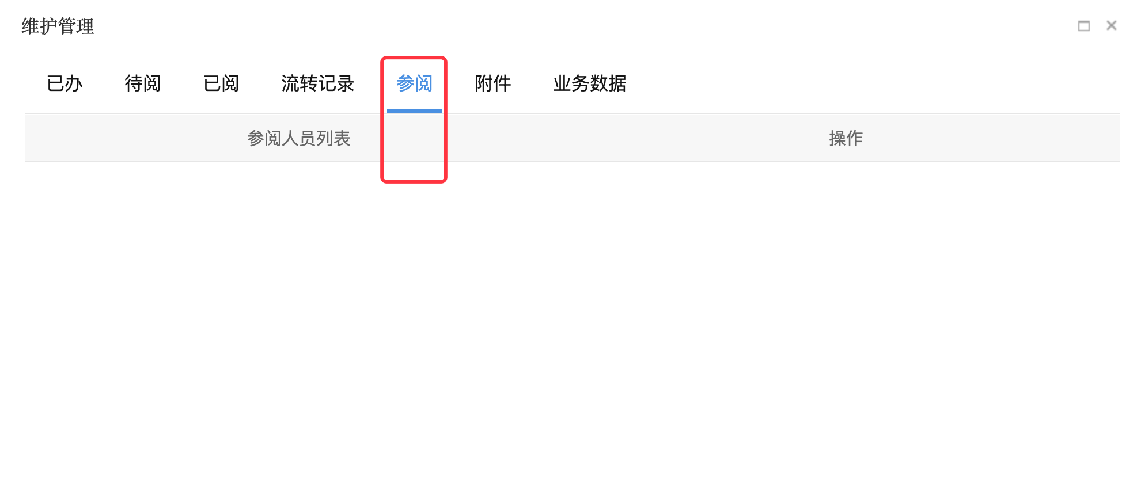Screen dimensions: 1122x503
Task: Show the 业务数据 tab
Action: 590,83
